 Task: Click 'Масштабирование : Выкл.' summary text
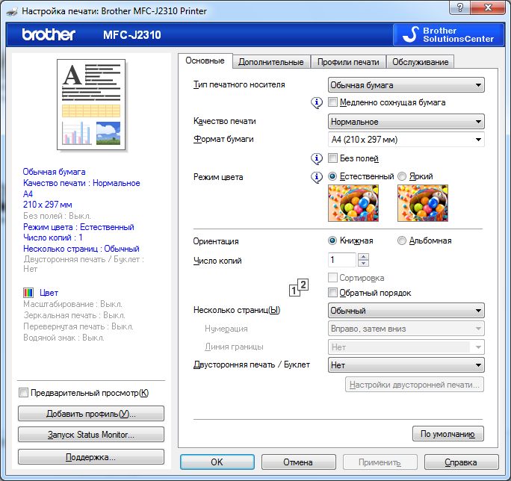pyautogui.click(x=72, y=304)
